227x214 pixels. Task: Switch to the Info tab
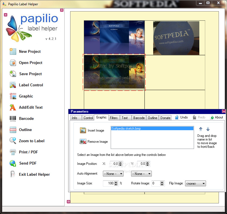(x=76, y=118)
